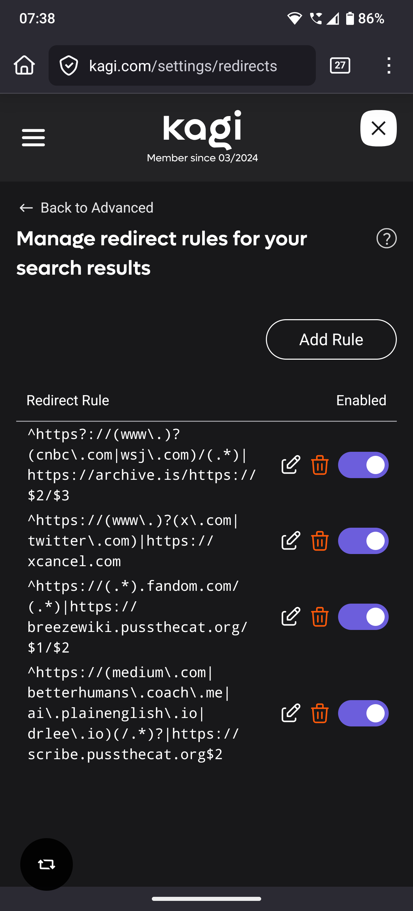Image resolution: width=413 pixels, height=911 pixels.
Task: Click the Add Rule button
Action: [x=331, y=339]
